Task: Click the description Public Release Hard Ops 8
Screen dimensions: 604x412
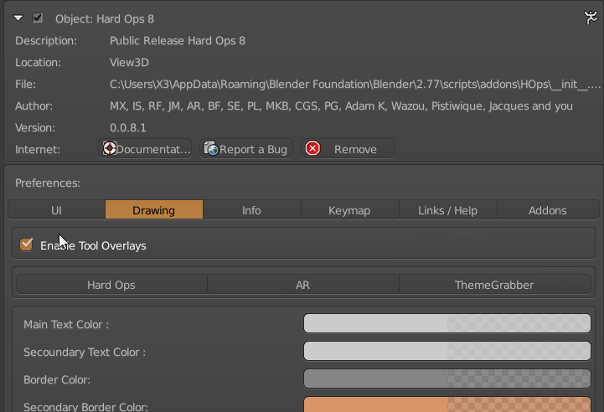Action: click(x=178, y=41)
